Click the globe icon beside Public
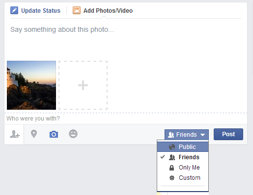Screen dimensions: 253x195 (172, 147)
